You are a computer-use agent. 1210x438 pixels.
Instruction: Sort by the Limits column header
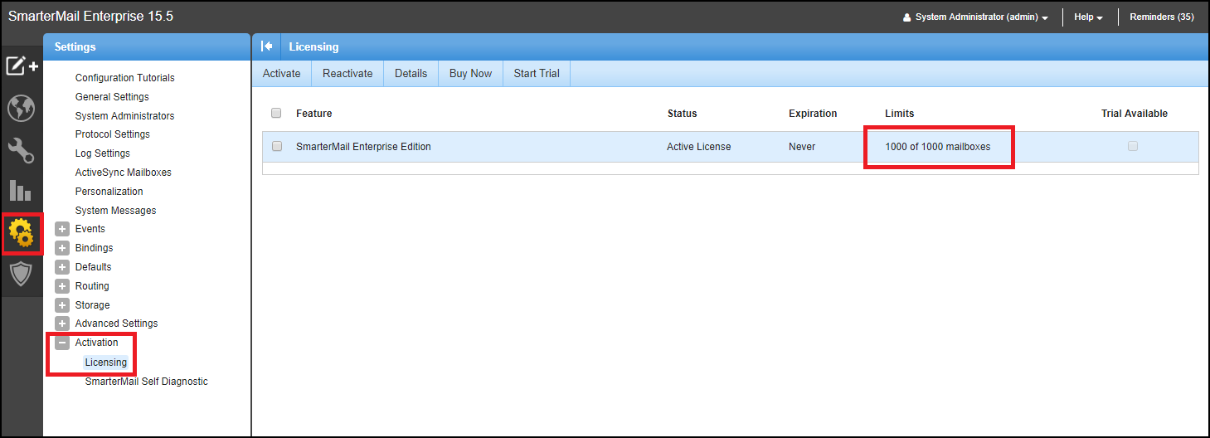click(x=900, y=114)
